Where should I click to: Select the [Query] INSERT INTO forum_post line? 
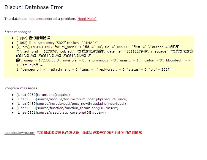tap(98, 47)
